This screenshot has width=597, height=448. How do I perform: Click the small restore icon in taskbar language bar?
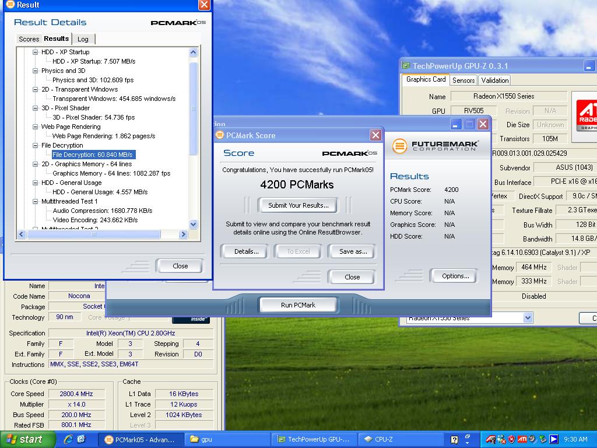click(x=468, y=436)
